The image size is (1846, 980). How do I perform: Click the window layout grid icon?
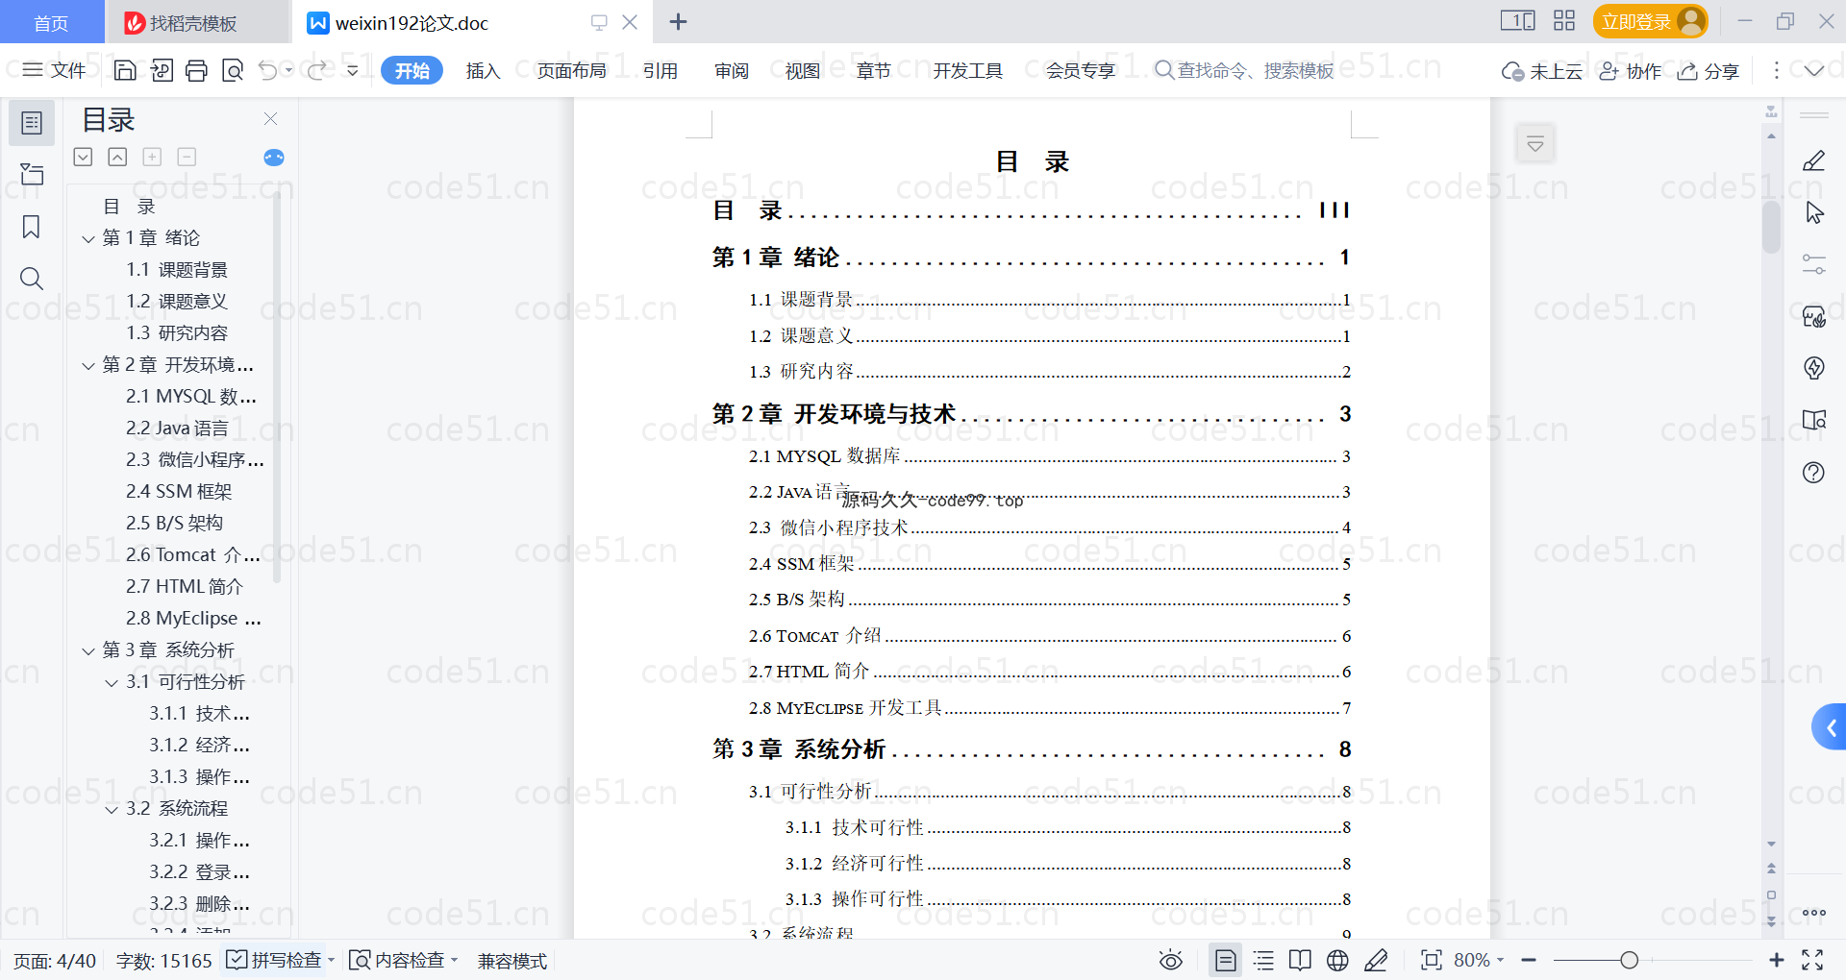pos(1564,21)
